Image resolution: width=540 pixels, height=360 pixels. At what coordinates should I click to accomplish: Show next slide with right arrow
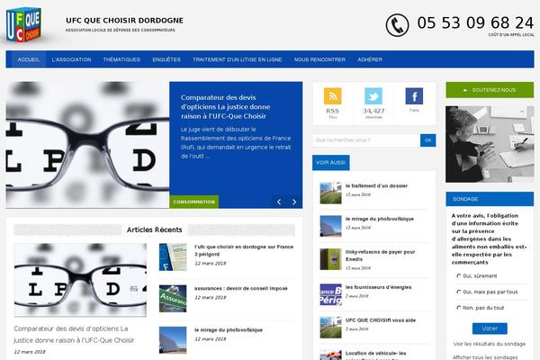click(294, 202)
